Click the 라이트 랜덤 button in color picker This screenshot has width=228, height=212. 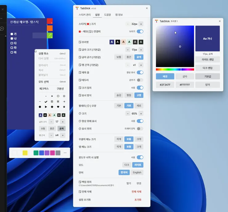pos(207,59)
